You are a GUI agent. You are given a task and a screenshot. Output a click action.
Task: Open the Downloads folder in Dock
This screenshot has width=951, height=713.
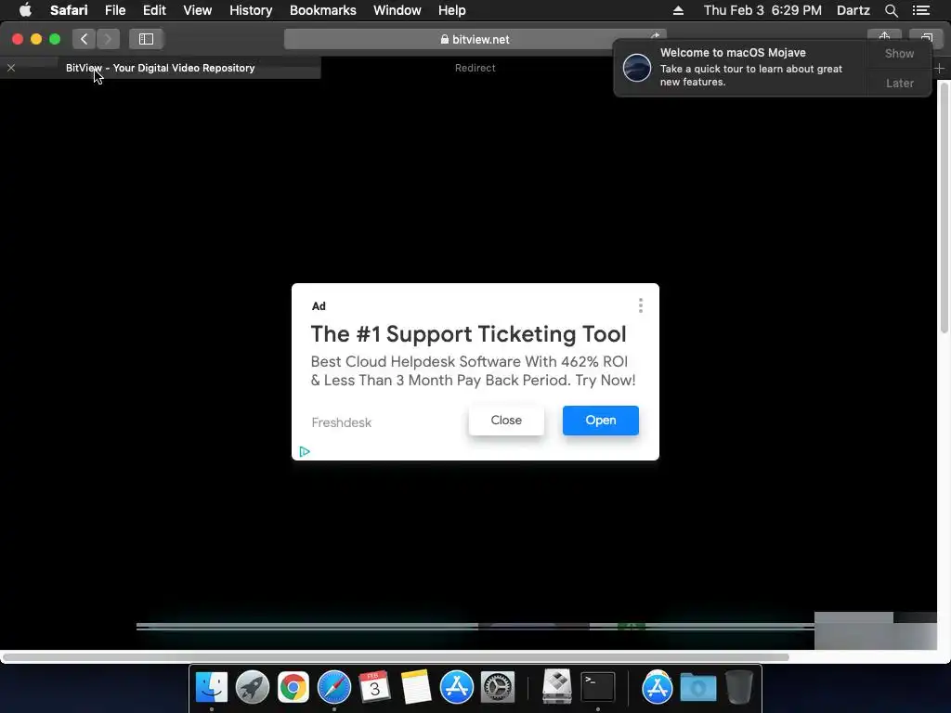click(698, 687)
